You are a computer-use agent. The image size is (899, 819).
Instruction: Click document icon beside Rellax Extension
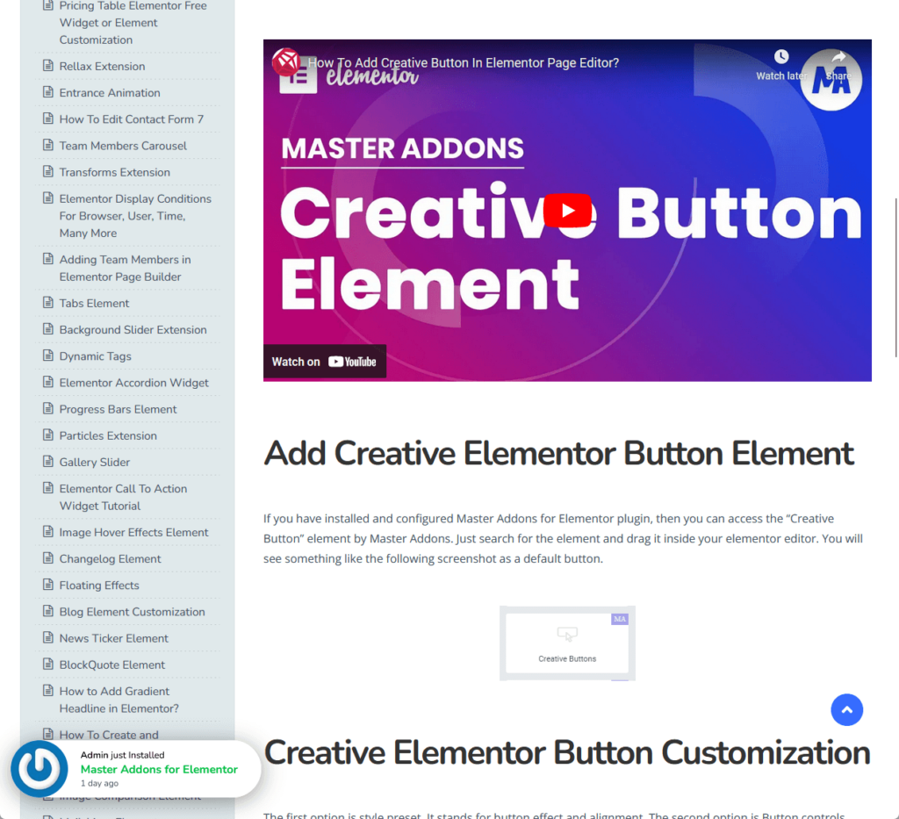[48, 65]
